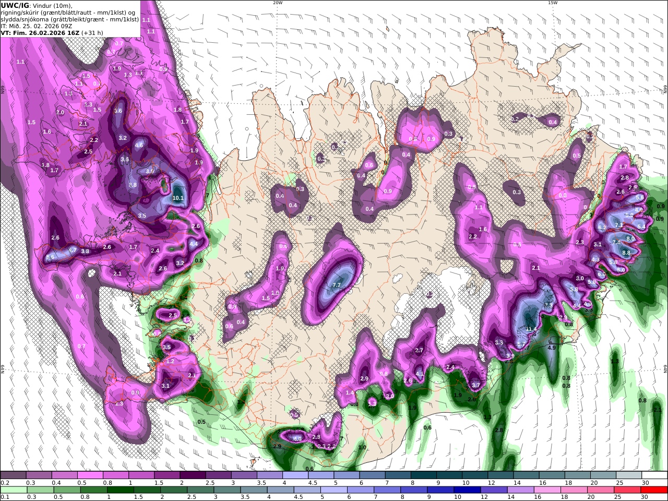668x501 pixels.
Task: Click the 2.3 value in the east
Action: click(x=580, y=242)
